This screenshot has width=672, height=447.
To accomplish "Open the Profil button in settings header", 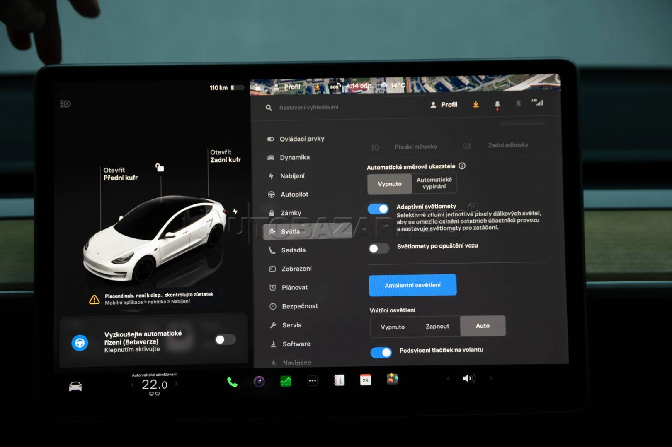I will click(x=444, y=105).
